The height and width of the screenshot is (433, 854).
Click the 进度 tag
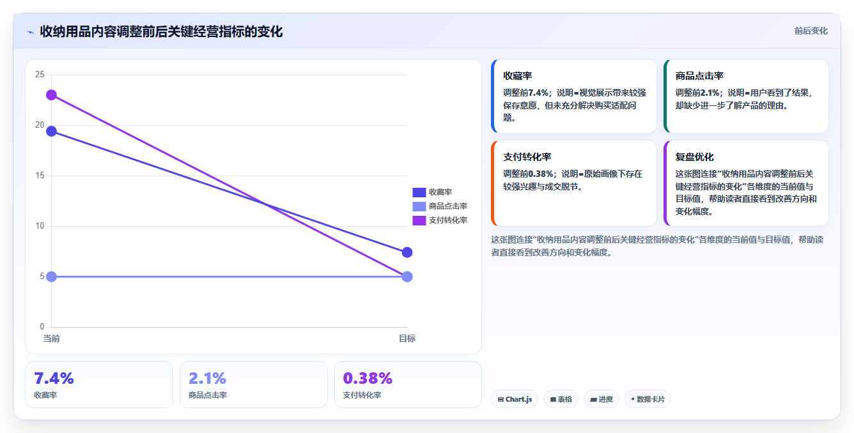click(x=602, y=399)
